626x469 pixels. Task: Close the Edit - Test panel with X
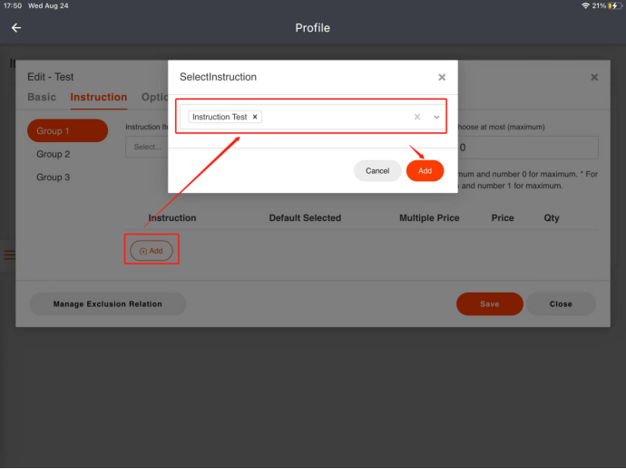[594, 78]
